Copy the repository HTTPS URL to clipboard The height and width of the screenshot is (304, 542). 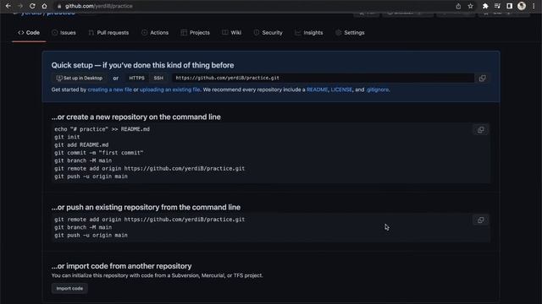click(482, 79)
